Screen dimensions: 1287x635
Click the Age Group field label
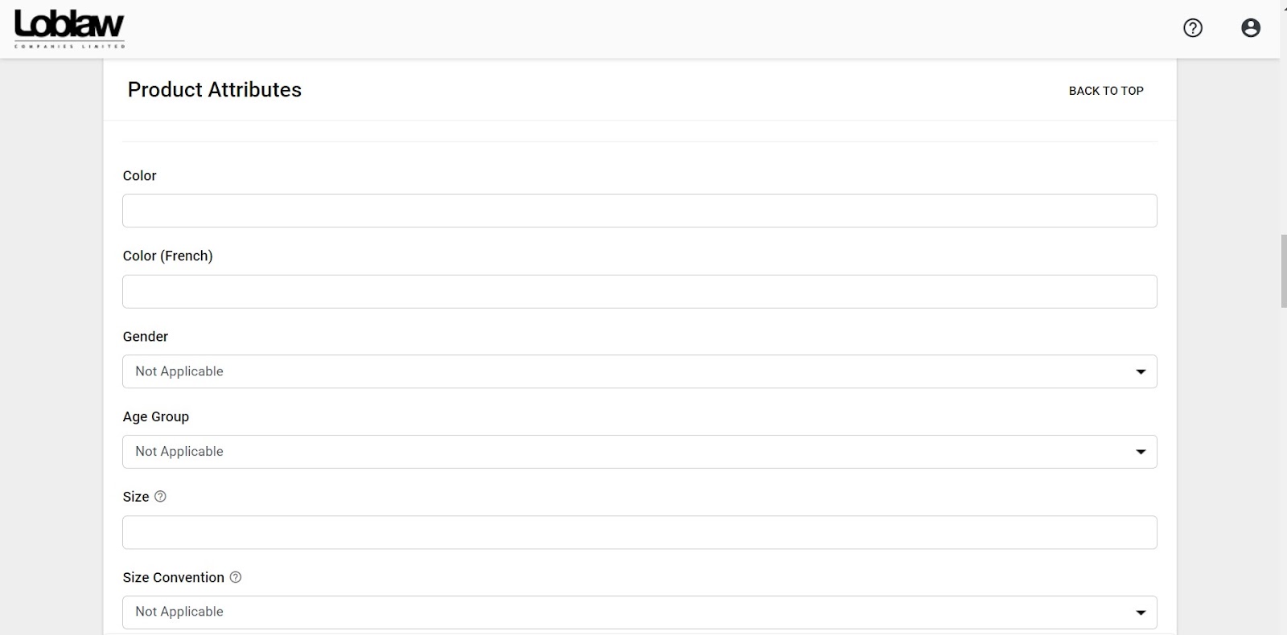155,416
